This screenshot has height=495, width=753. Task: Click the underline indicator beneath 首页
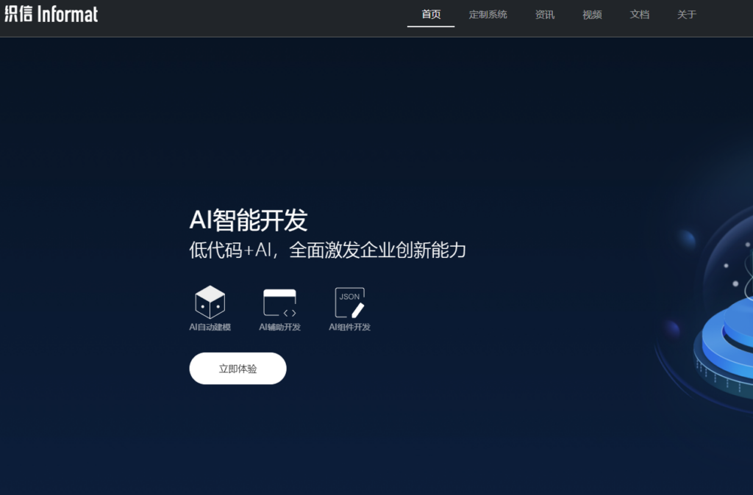click(x=430, y=26)
